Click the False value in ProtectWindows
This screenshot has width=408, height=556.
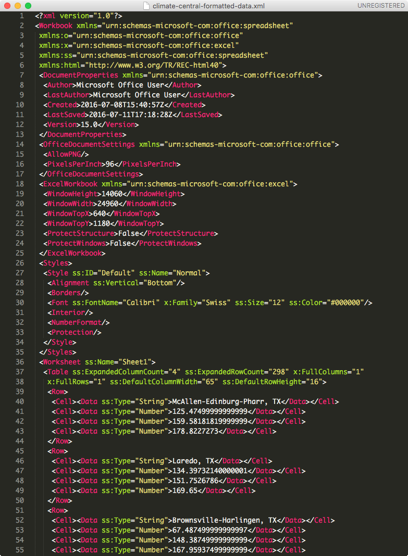click(120, 244)
